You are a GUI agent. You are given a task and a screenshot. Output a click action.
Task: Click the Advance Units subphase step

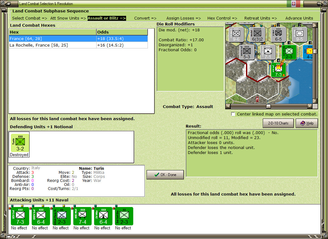coord(299,18)
